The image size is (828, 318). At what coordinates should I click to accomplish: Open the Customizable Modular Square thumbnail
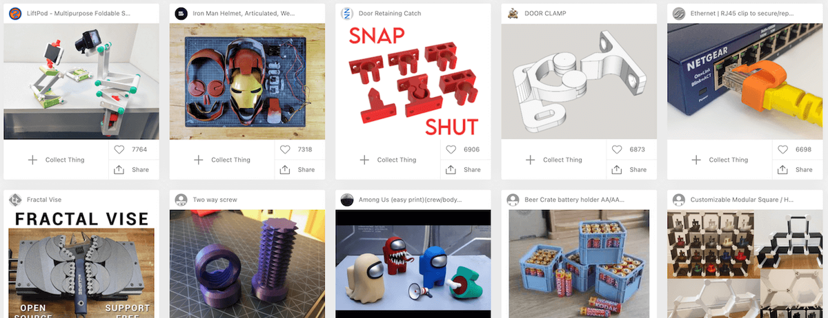[x=745, y=264]
